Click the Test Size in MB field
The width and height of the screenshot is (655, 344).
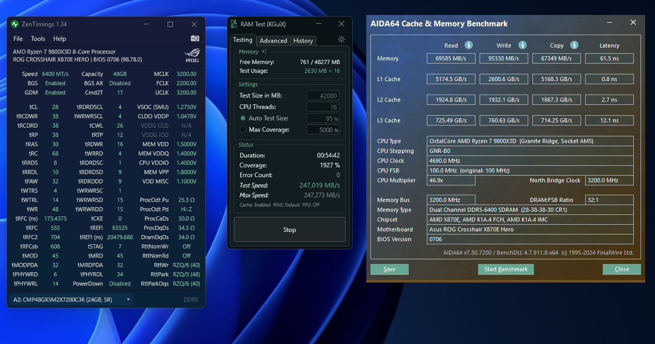point(323,96)
